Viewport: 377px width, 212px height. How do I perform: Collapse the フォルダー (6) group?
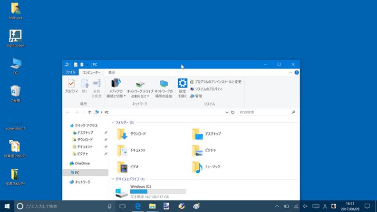coord(112,122)
